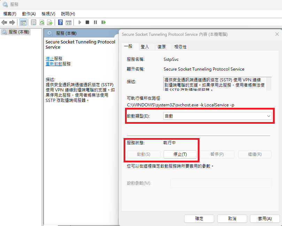Click the Export List toolbar icon
The height and width of the screenshot is (226, 282).
pos(50,23)
